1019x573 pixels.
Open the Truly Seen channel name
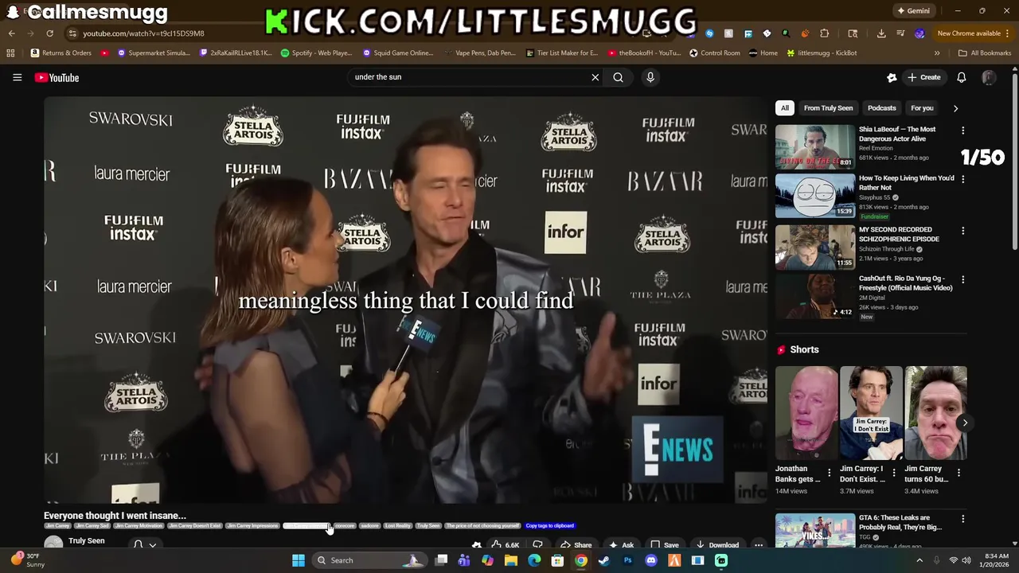point(87,541)
